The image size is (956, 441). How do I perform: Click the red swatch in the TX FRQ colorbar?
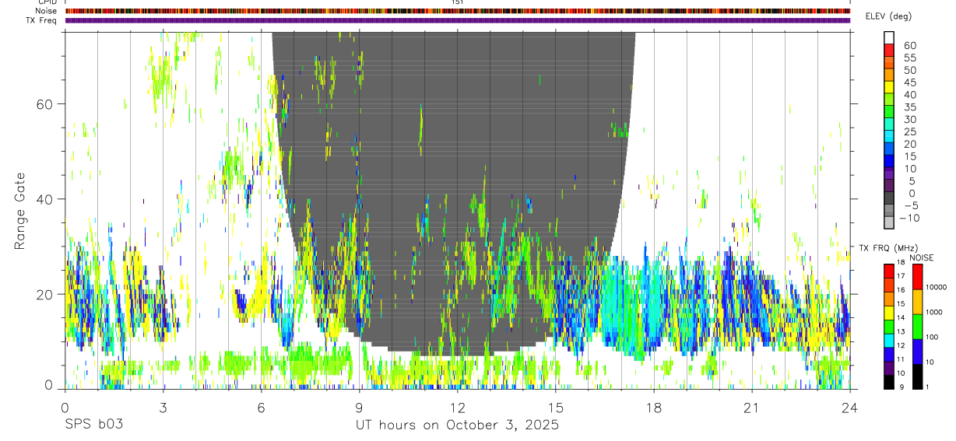tap(889, 271)
